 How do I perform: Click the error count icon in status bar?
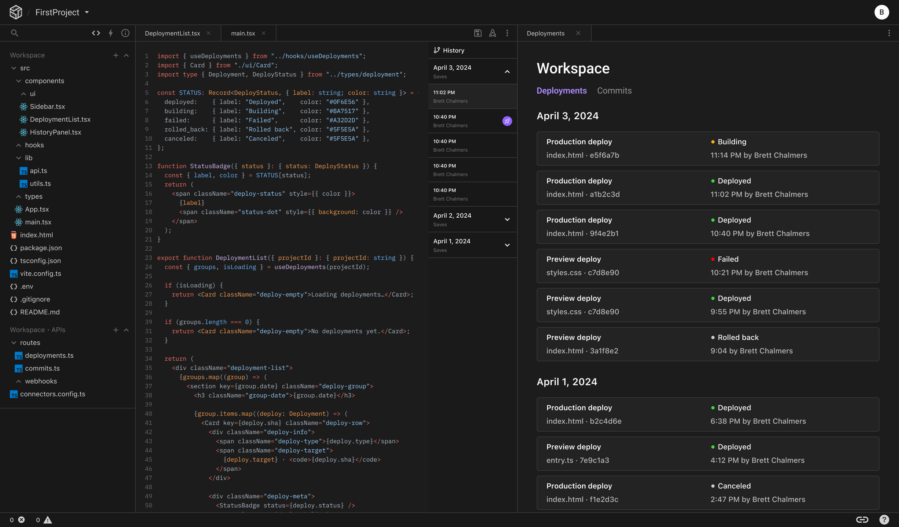(21, 520)
